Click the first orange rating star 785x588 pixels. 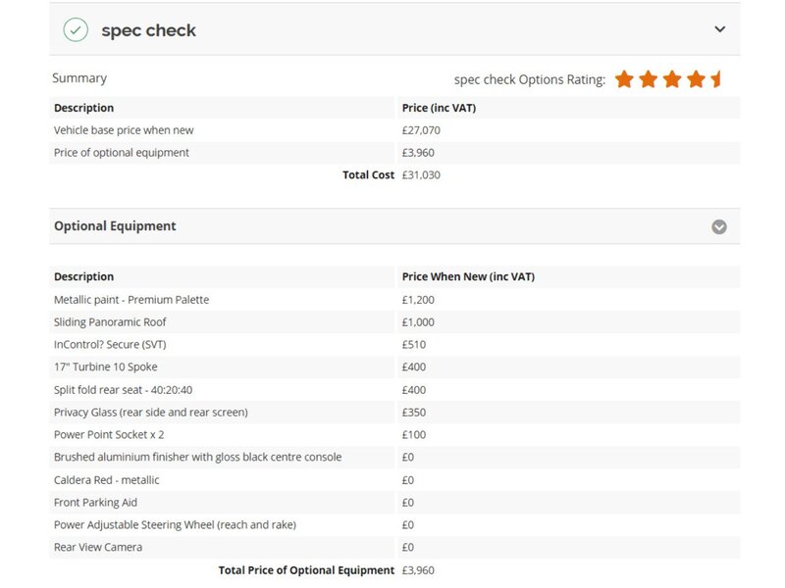(624, 79)
